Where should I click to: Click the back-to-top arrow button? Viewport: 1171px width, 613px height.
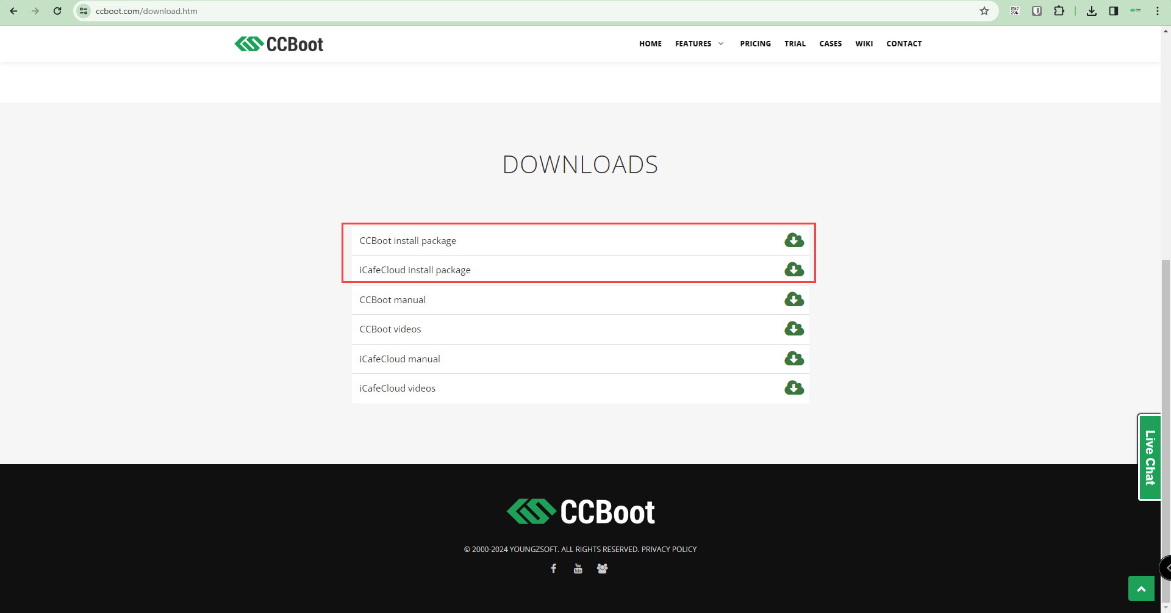click(x=1141, y=589)
